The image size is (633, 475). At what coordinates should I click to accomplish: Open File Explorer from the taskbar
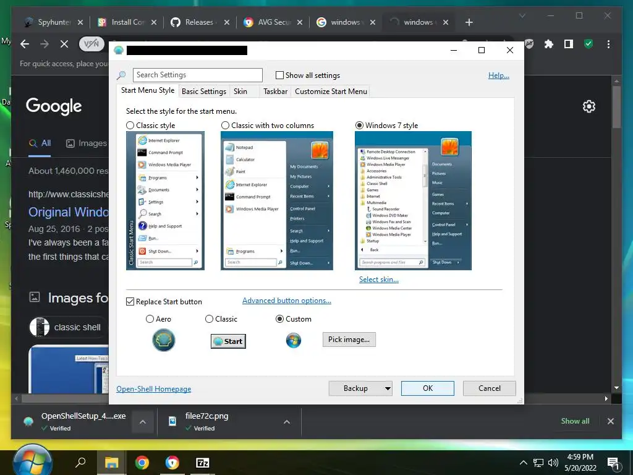pyautogui.click(x=111, y=463)
